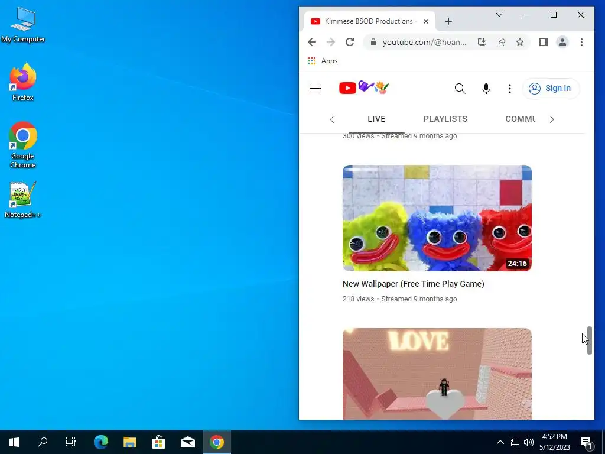The height and width of the screenshot is (454, 605).
Task: Open File Explorer from the taskbar
Action: 129,442
